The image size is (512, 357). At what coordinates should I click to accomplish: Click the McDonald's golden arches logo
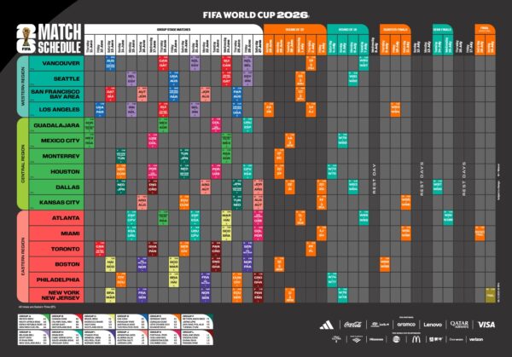click(416, 340)
